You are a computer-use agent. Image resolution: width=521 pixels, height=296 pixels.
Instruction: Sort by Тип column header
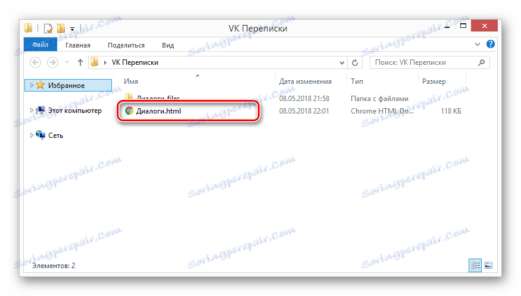coord(357,81)
